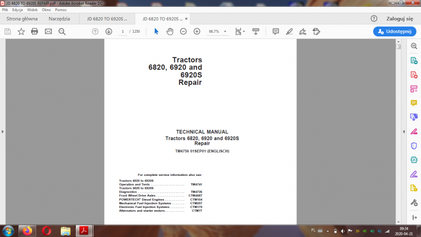
Task: Zoom in with plus icon
Action: coord(197,32)
